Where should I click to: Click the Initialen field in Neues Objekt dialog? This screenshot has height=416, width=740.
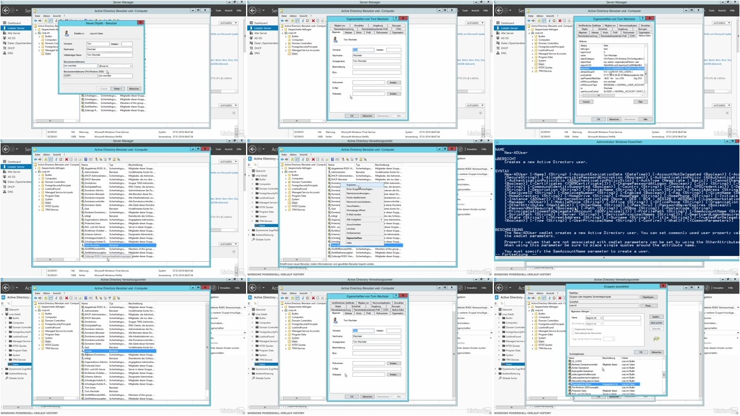pyautogui.click(x=127, y=44)
